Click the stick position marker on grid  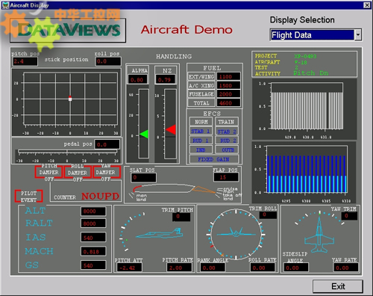(70, 98)
